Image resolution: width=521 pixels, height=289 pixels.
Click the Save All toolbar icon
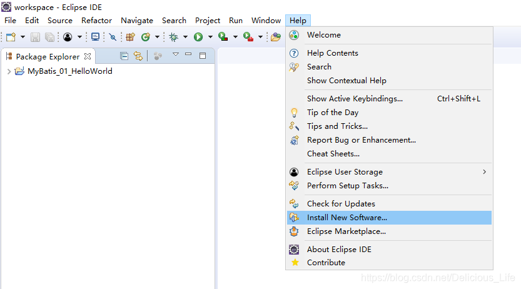tap(49, 37)
